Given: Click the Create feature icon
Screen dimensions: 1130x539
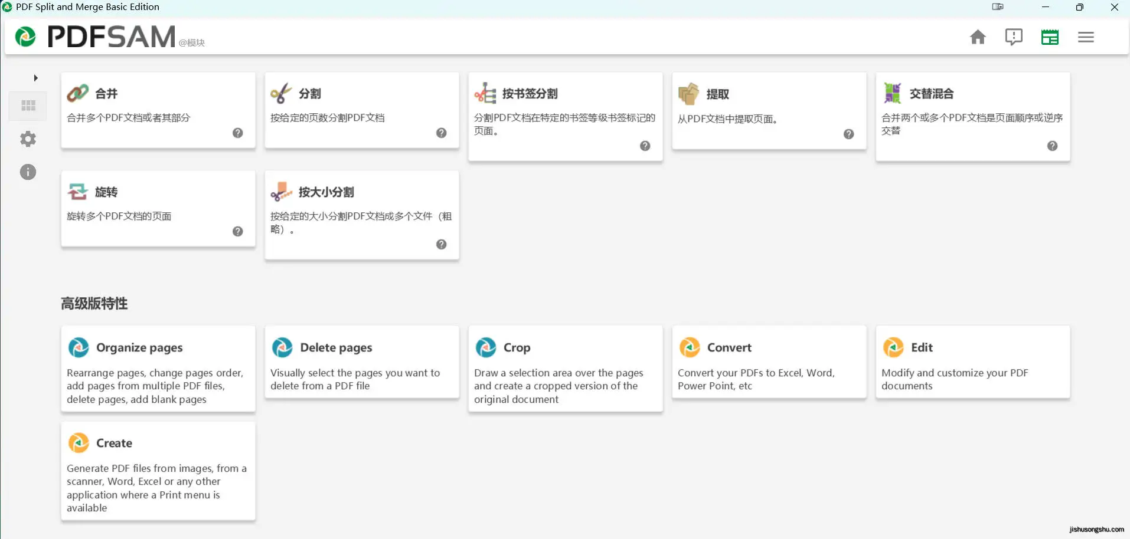Looking at the screenshot, I should pos(79,443).
